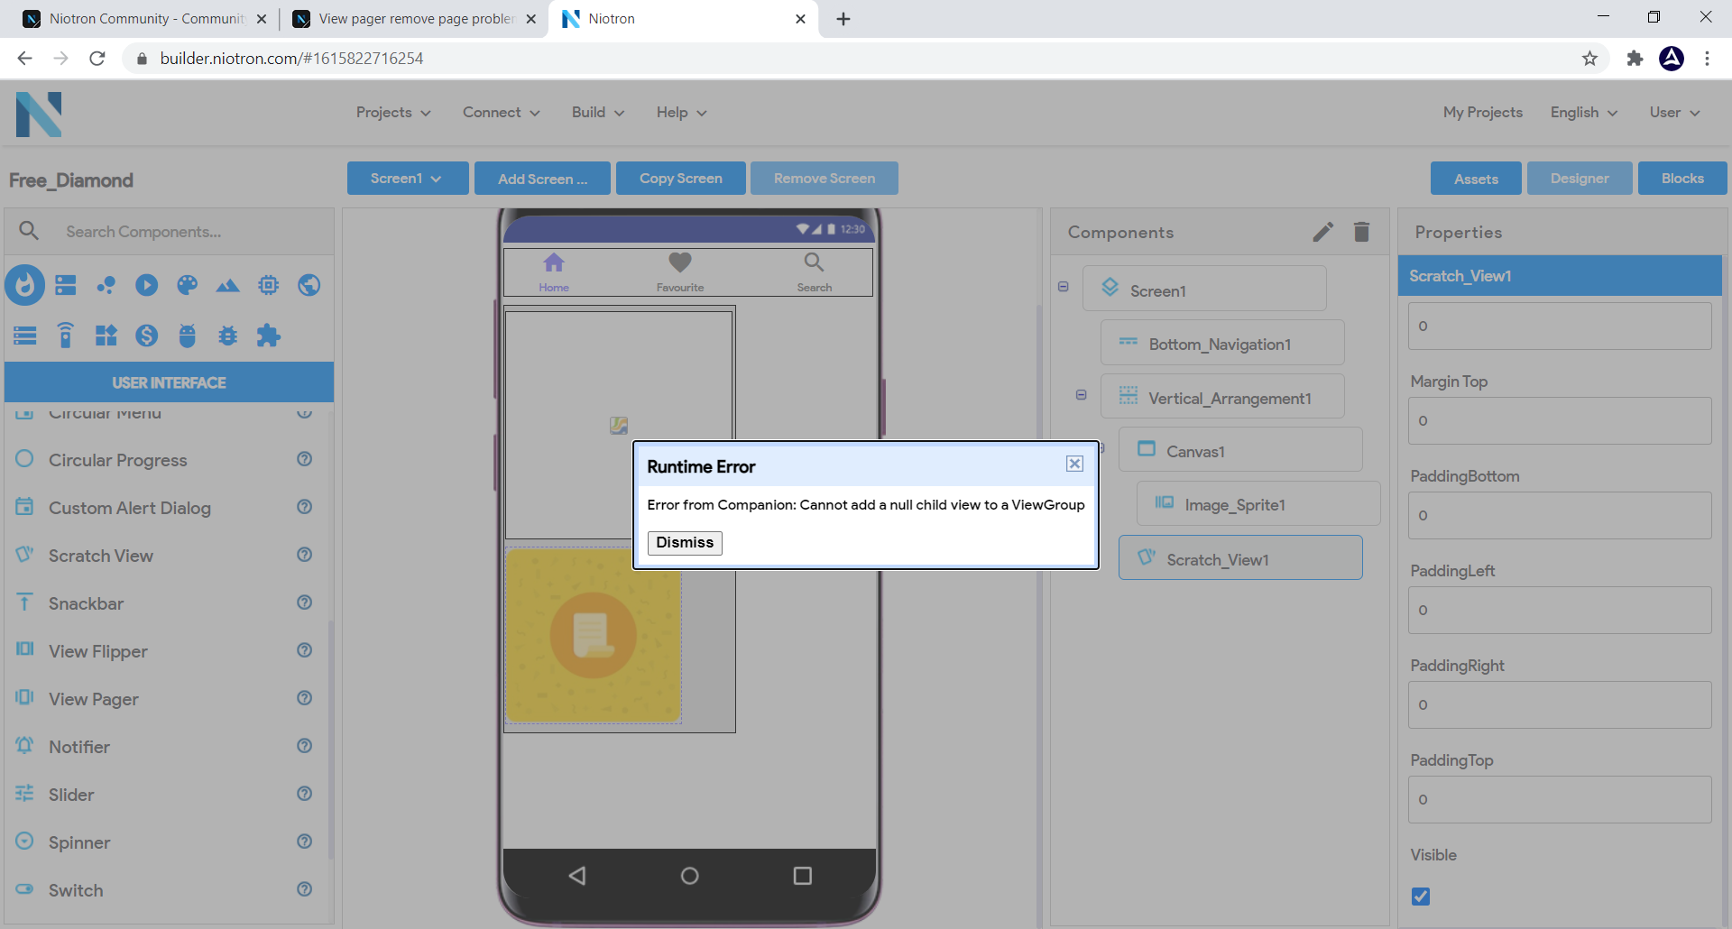Open the User dropdown menu
1732x929 pixels.
(1675, 113)
